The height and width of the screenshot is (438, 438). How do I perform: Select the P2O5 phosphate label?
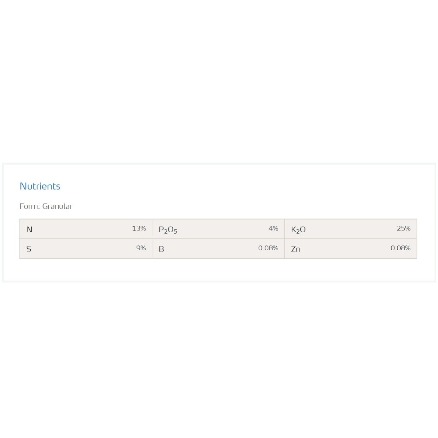tap(168, 230)
